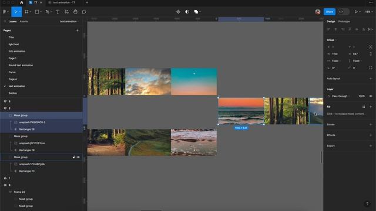Open the Pen tool dropdown arrow
This screenshot has height=211, width=376.
tap(51, 12)
